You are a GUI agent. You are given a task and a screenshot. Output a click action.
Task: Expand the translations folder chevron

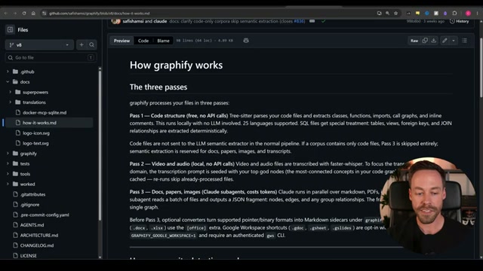coord(10,102)
